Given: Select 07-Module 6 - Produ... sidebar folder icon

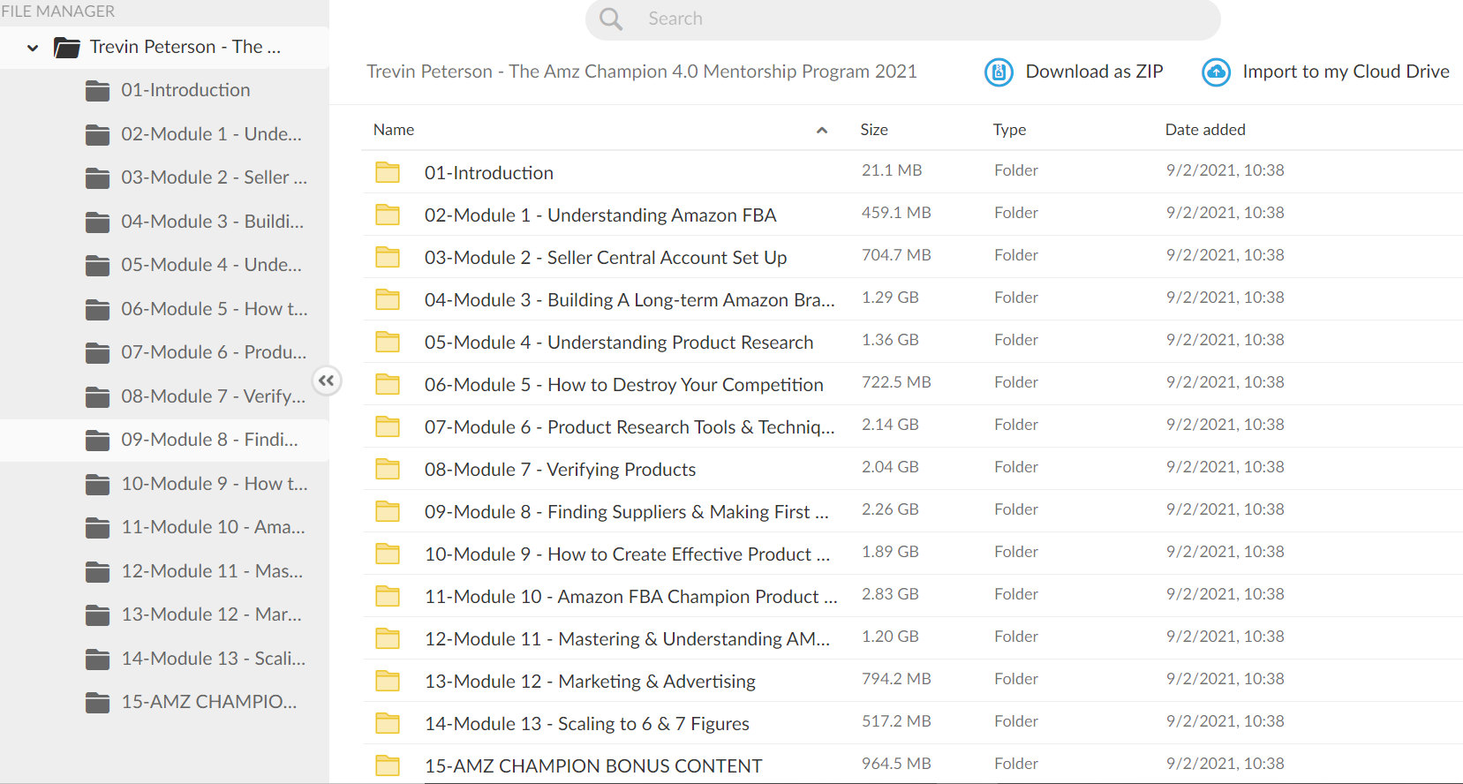Looking at the screenshot, I should [98, 352].
